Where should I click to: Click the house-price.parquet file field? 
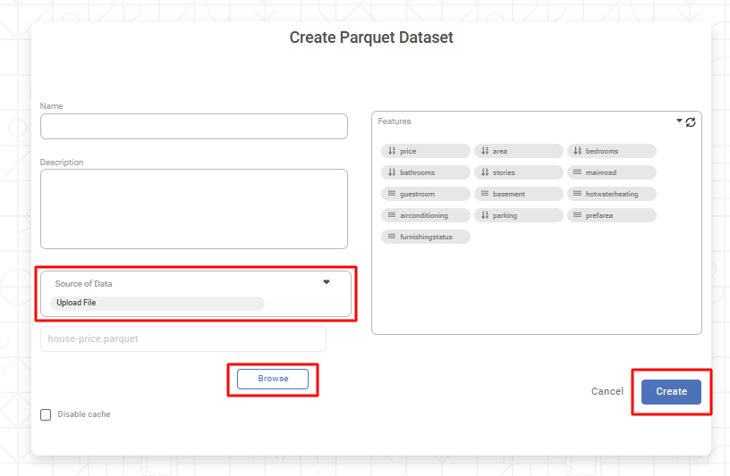183,338
